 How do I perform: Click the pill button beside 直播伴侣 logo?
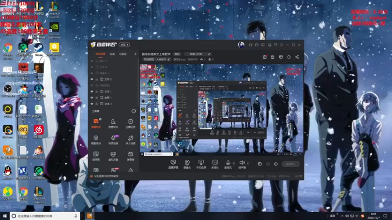coord(124,45)
